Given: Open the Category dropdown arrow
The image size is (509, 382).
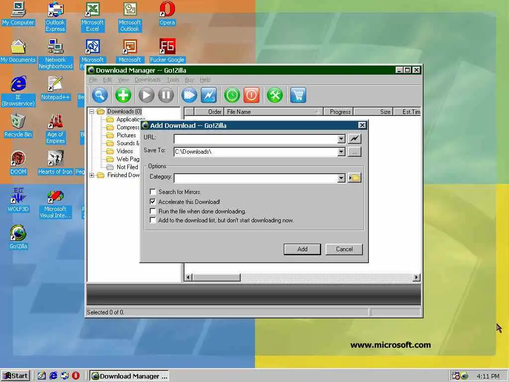Looking at the screenshot, I should pos(341,178).
